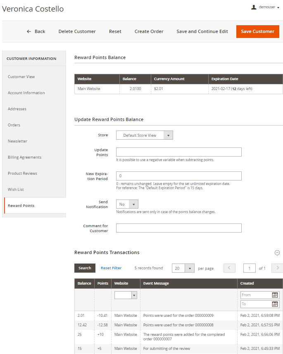Switch to the Orders tab
The height and width of the screenshot is (354, 283).
pyautogui.click(x=14, y=125)
